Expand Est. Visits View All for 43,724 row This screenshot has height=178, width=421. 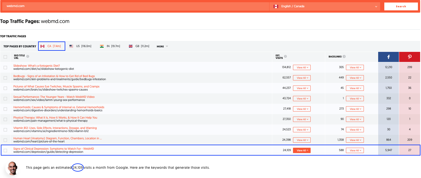[302, 99]
